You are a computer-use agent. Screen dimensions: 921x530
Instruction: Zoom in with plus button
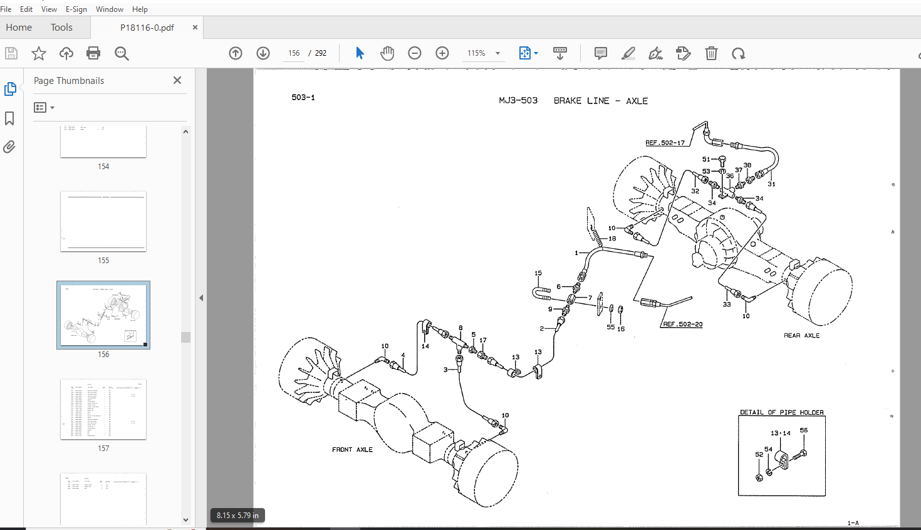click(442, 53)
